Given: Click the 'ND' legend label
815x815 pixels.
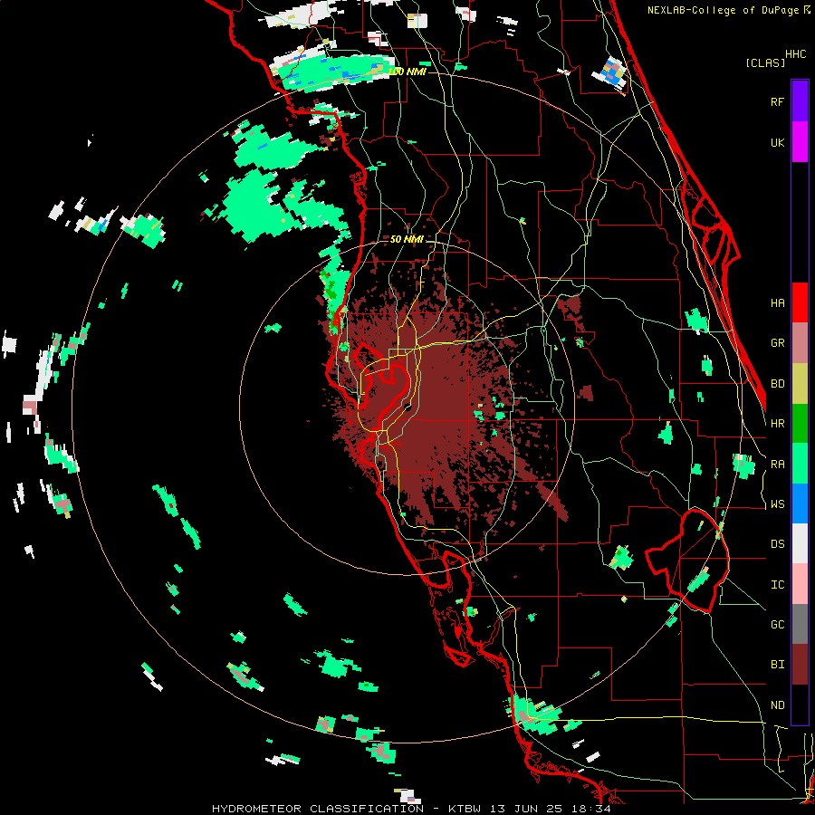Looking at the screenshot, I should [777, 705].
